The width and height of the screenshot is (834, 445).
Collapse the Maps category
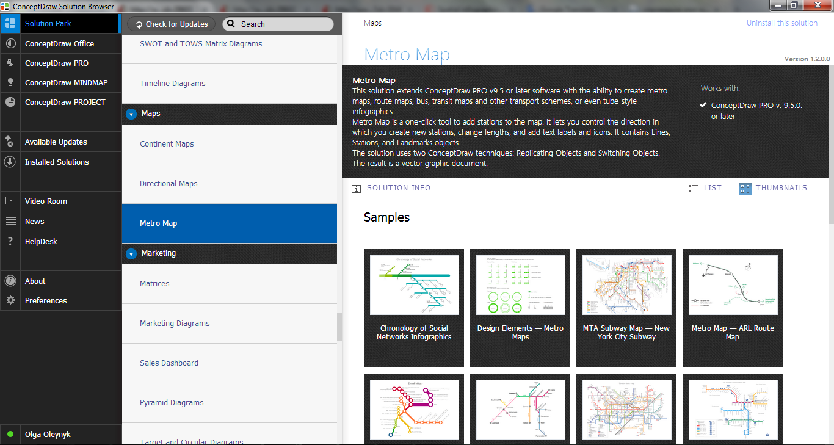click(x=131, y=114)
